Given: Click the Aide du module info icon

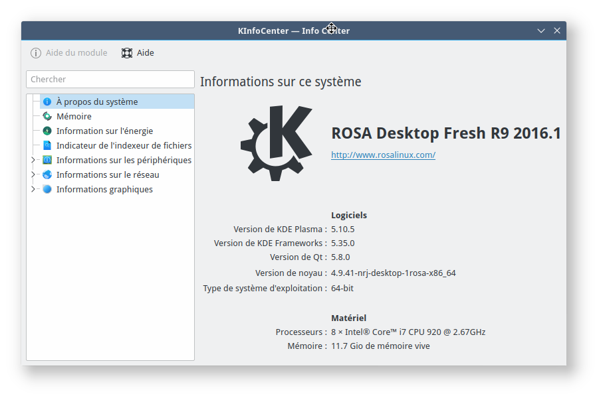Looking at the screenshot, I should click(x=36, y=53).
